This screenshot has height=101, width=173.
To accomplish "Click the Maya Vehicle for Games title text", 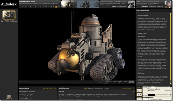I will 27,2.
